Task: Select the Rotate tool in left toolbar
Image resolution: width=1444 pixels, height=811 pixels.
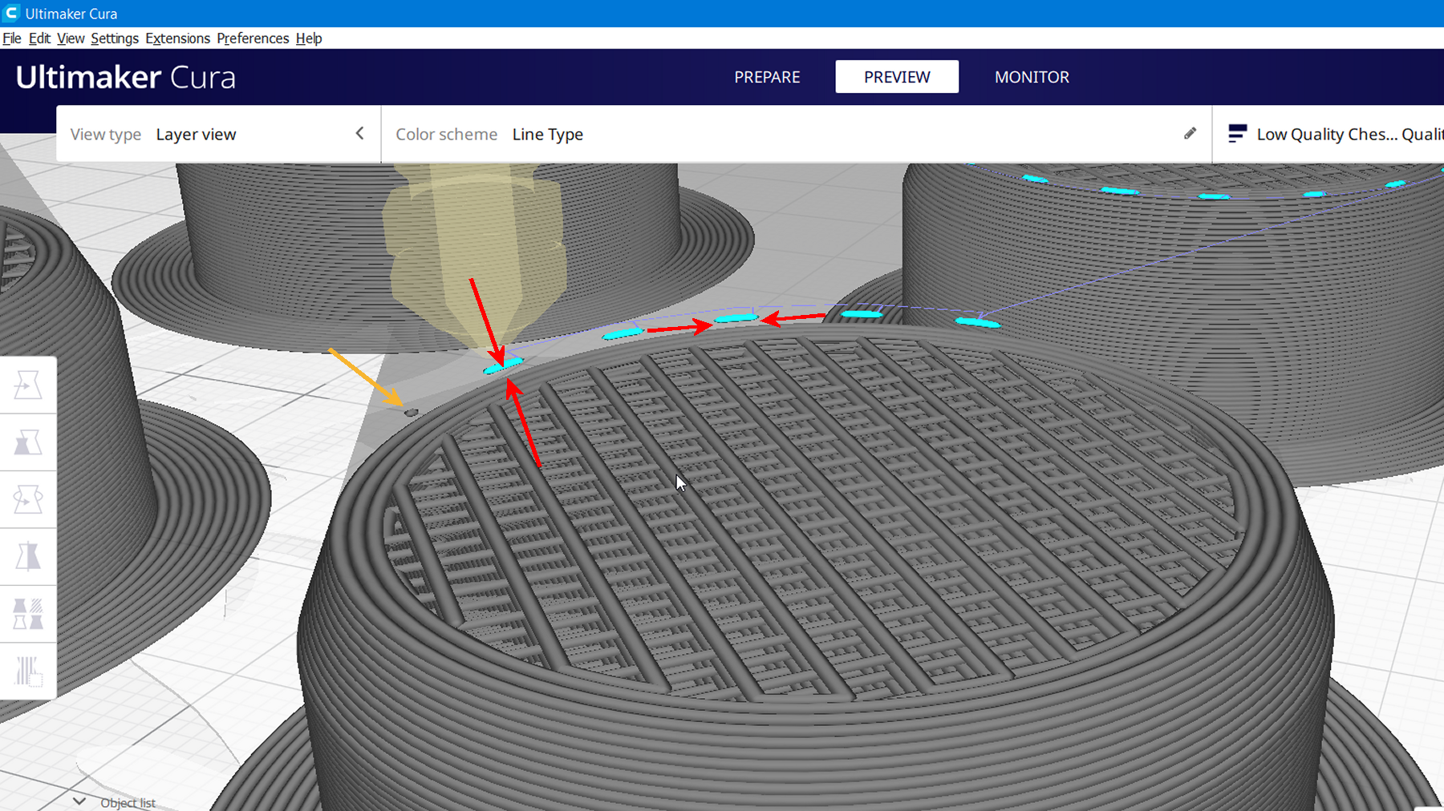Action: click(x=28, y=499)
